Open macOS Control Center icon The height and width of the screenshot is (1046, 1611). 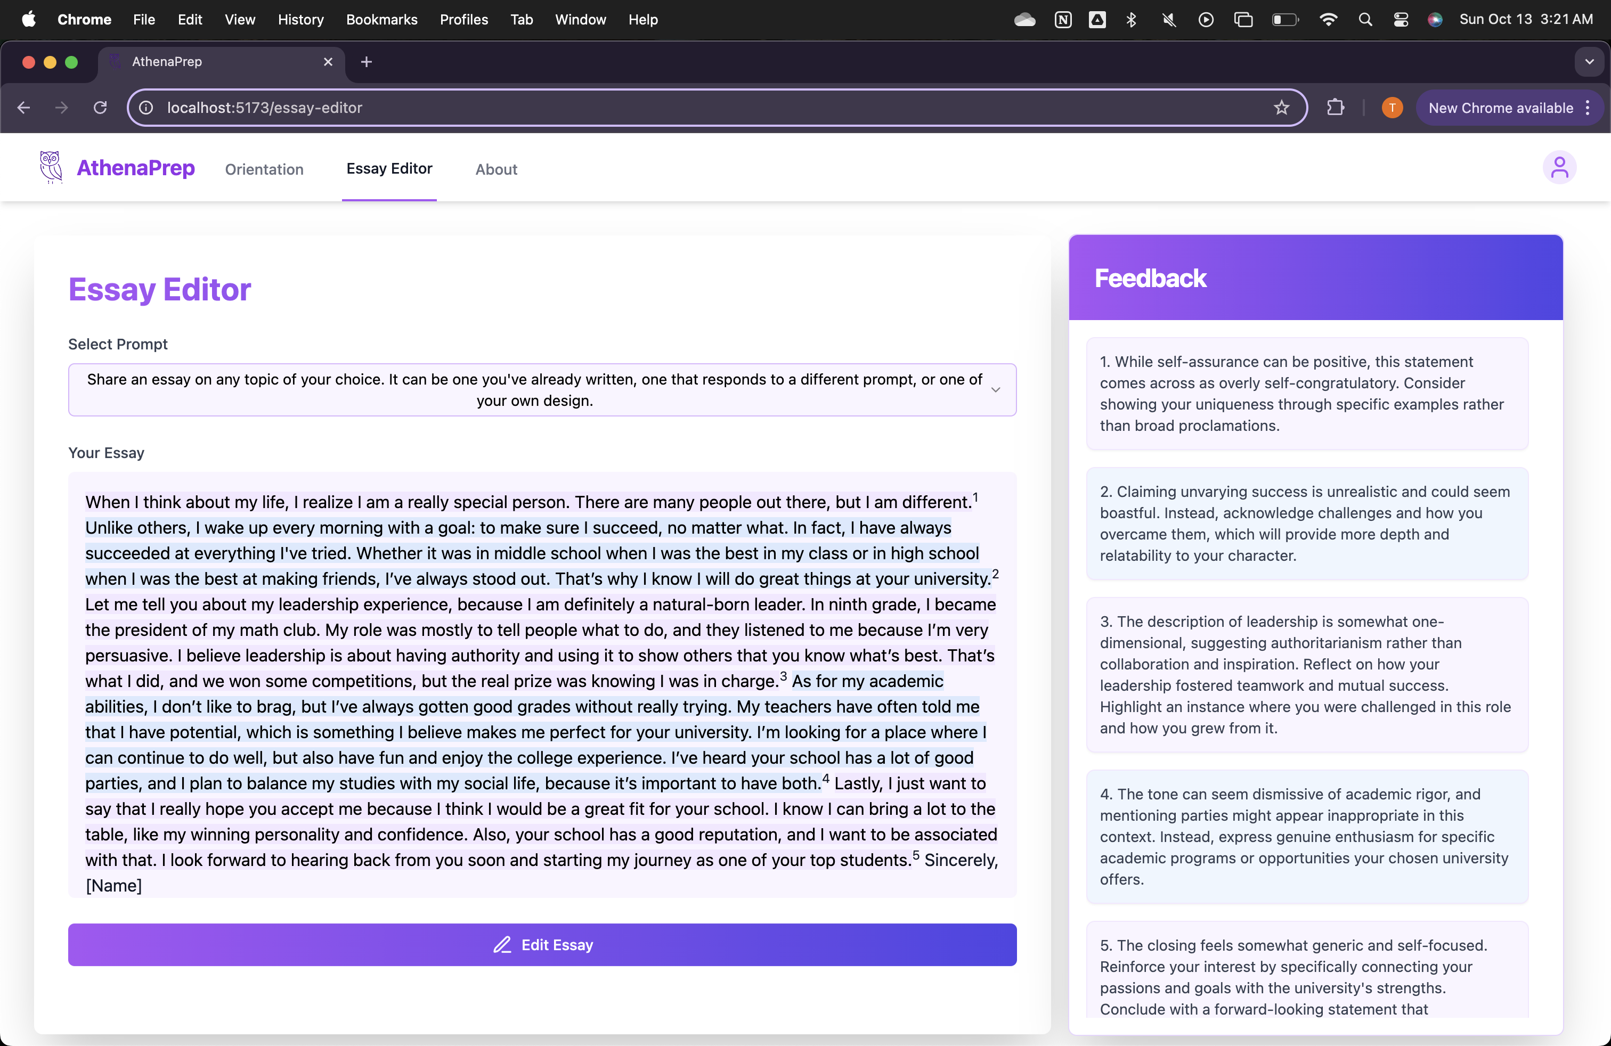point(1401,20)
